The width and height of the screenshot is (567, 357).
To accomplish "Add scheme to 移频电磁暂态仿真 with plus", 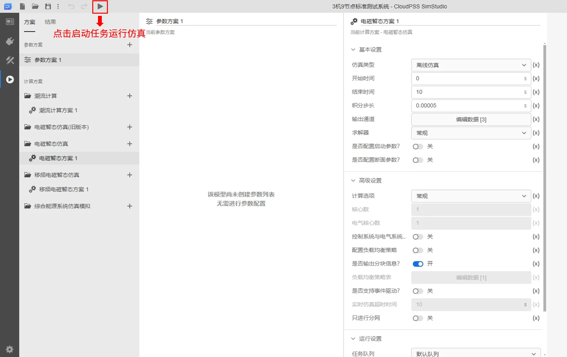I will tap(129, 175).
